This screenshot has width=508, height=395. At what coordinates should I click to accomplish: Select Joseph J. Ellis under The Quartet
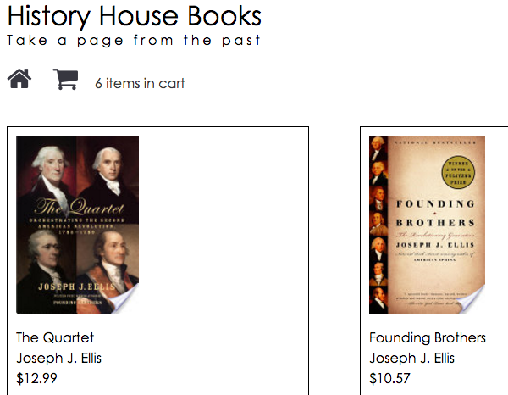[x=59, y=358]
